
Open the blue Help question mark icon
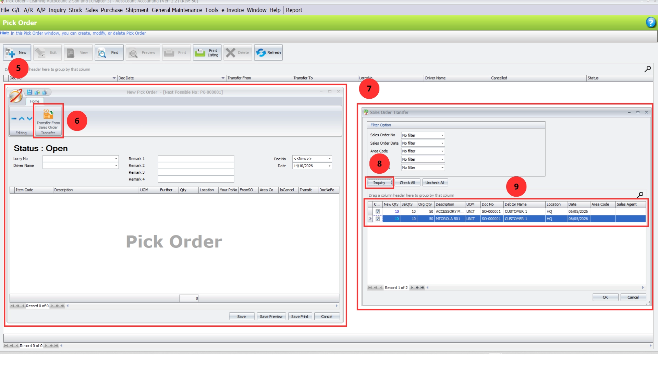[651, 23]
